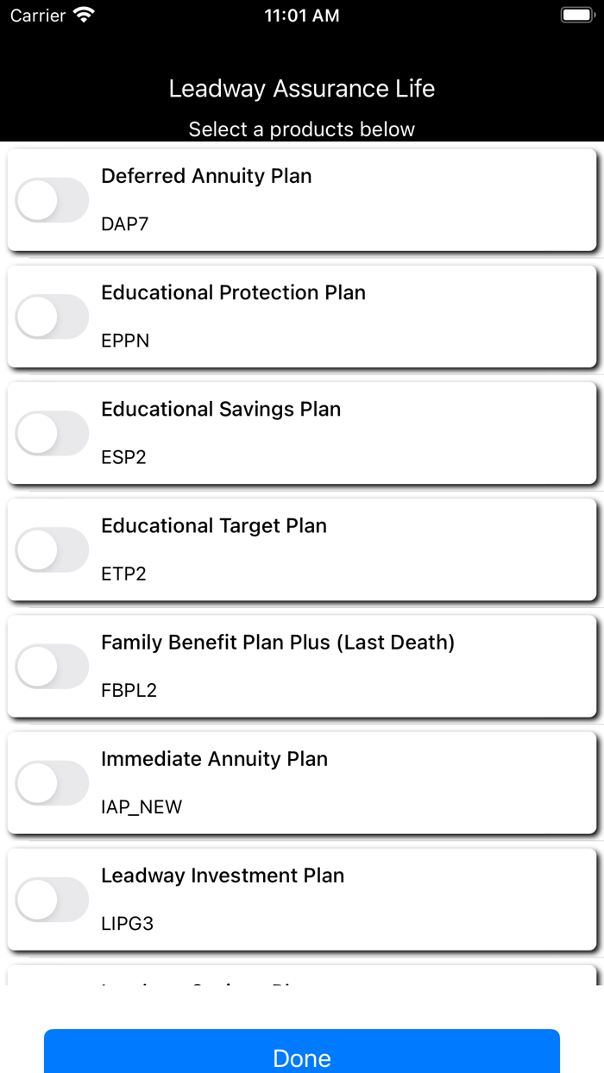Turn on the Educational Protection Plan switch

[x=52, y=316]
